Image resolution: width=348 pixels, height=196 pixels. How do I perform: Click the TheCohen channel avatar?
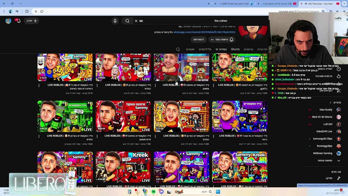(x=253, y=33)
